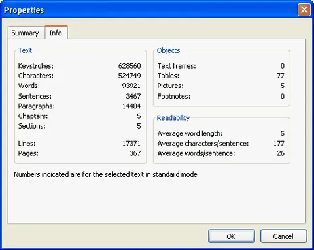The image size is (314, 250).
Task: Click the Sentences count 3467
Action: point(133,96)
